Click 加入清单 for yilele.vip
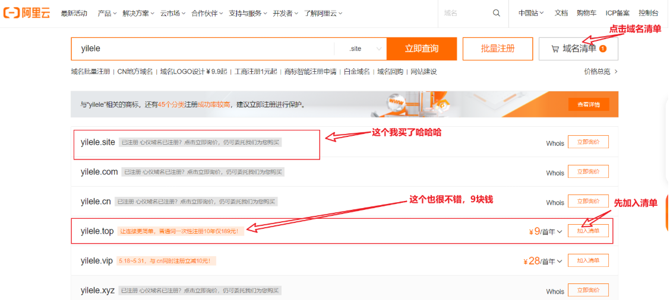 [x=588, y=260]
